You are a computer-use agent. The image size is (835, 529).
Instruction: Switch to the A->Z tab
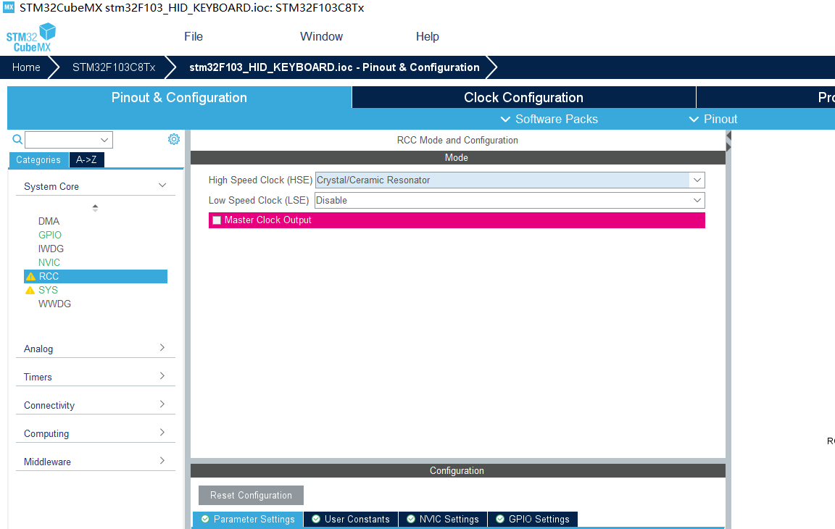tap(86, 159)
